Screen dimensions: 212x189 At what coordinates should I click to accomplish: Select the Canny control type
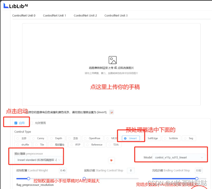click(39, 138)
